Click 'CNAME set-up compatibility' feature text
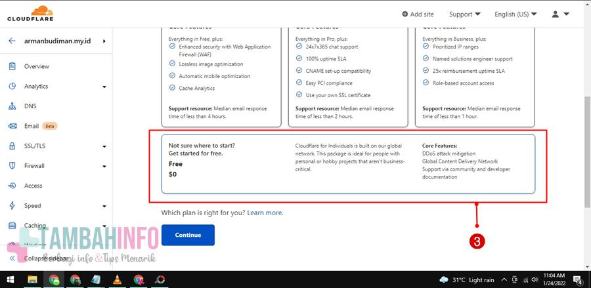591x288 pixels. click(x=338, y=71)
